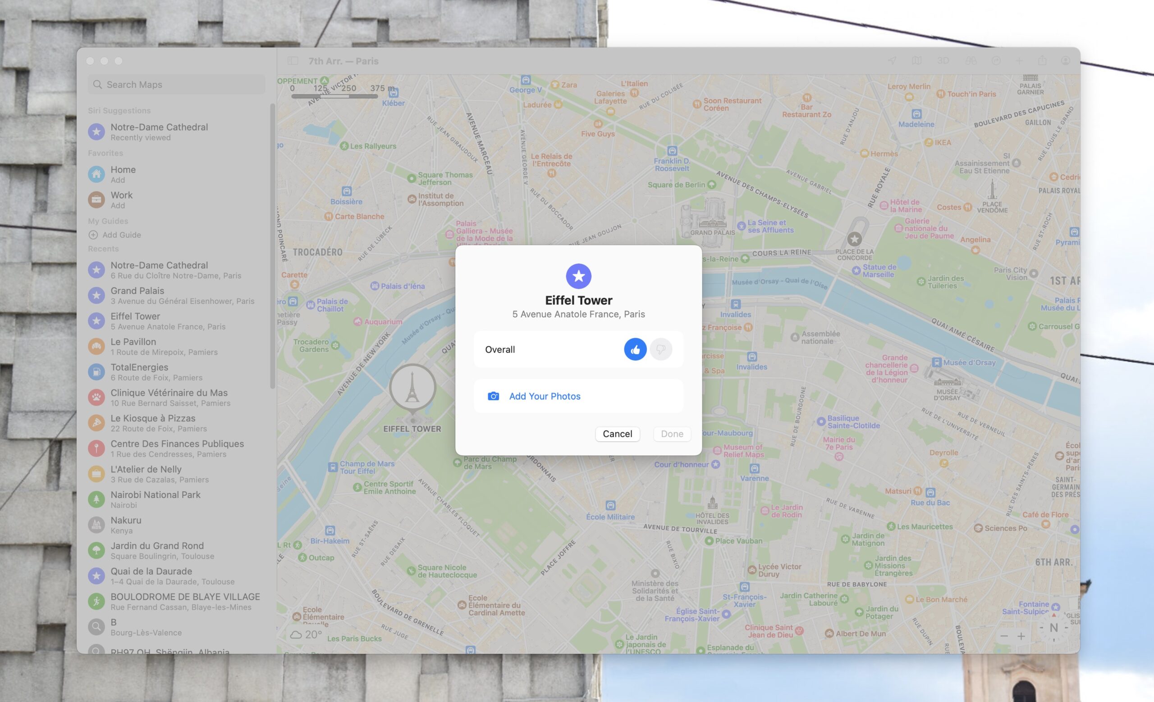This screenshot has height=702, width=1154.
Task: Open Centre Des Finances Publiques recent
Action: (x=177, y=448)
